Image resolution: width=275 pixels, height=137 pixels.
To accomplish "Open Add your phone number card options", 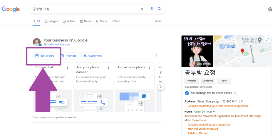I will [109, 67].
